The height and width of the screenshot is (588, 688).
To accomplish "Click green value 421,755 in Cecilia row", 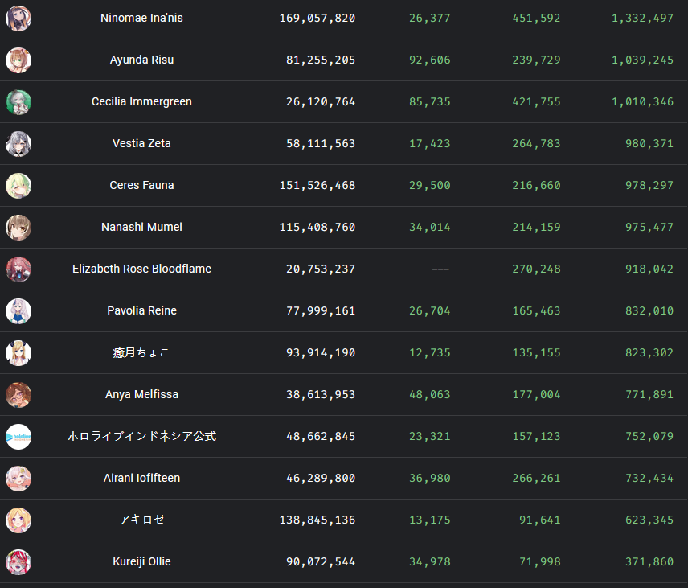I will pyautogui.click(x=536, y=102).
